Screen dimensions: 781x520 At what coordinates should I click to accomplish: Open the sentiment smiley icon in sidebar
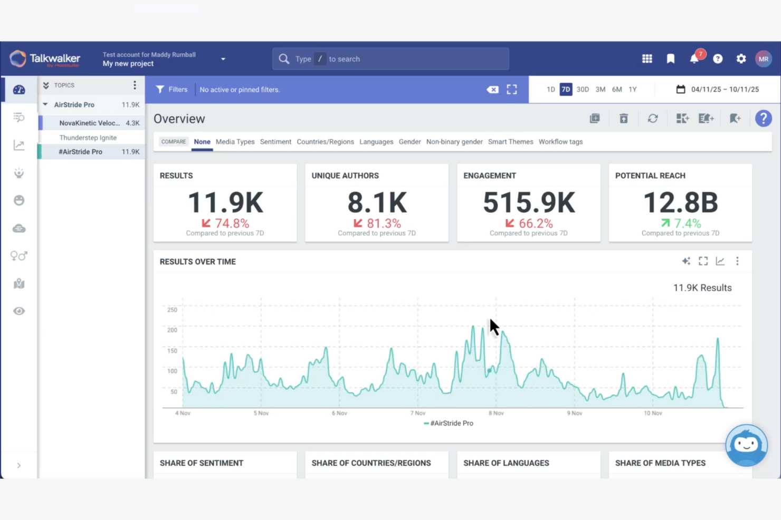point(19,200)
